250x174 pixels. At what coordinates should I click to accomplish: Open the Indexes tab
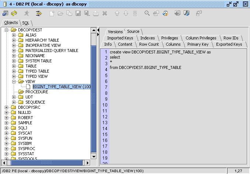click(x=148, y=38)
